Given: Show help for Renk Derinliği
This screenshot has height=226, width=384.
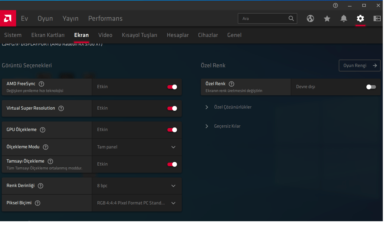Looking at the screenshot, I should coord(41,186).
